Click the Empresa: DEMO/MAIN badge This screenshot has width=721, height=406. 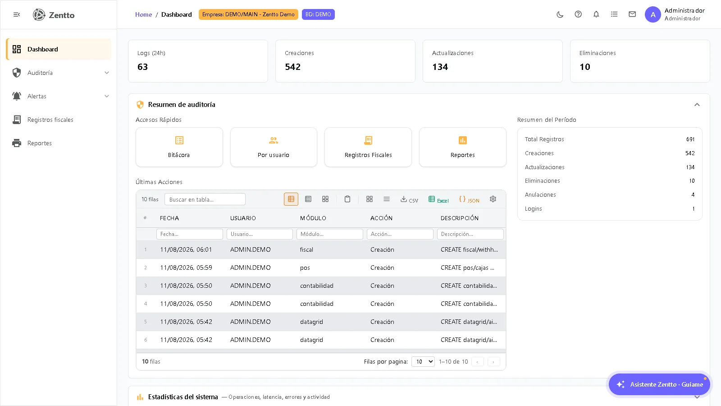coord(248,14)
